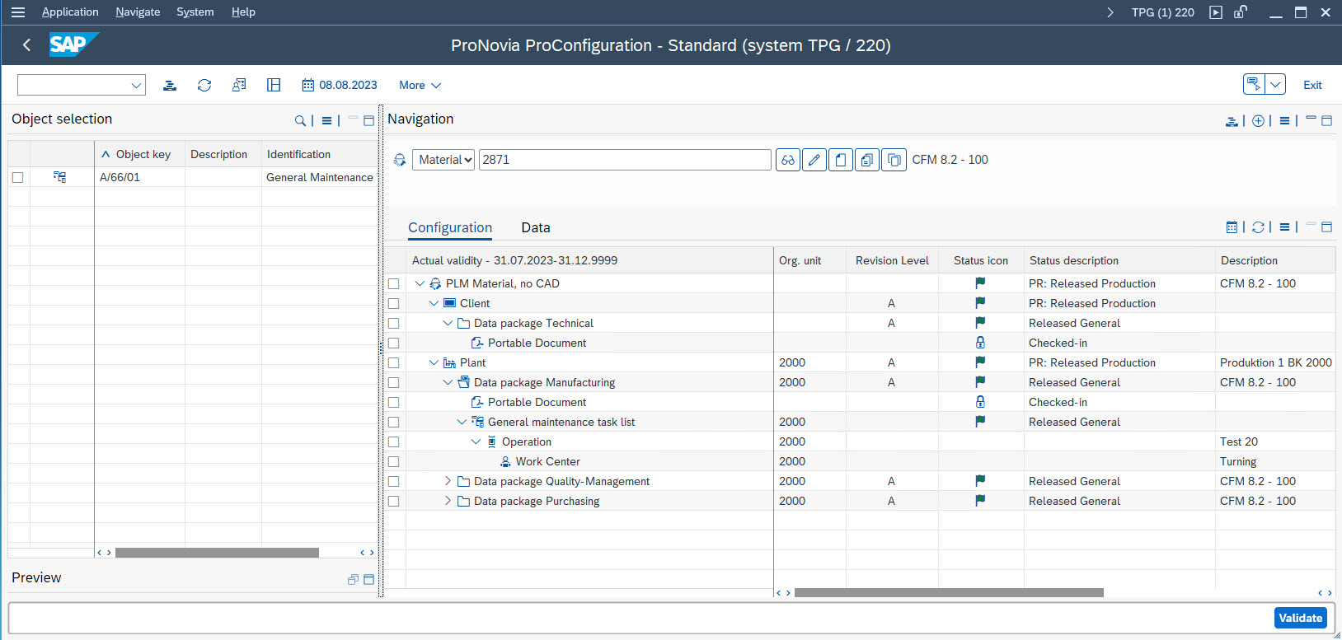Click the create new document icon

coord(841,160)
